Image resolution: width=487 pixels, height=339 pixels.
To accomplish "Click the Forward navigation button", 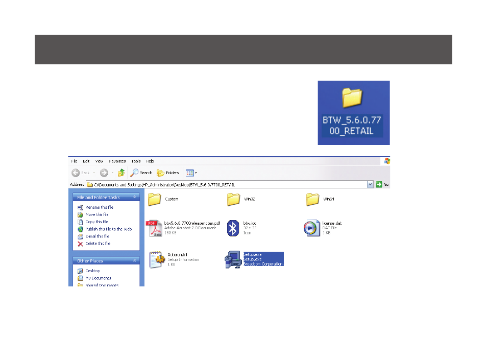I will pyautogui.click(x=104, y=173).
